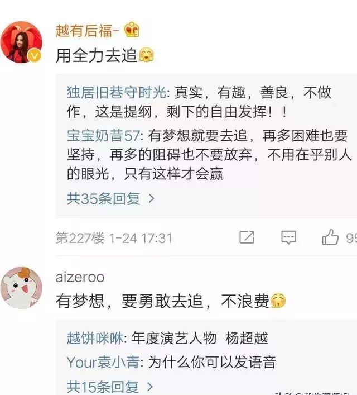Viewport: 357px width, 395px height.
Task: Open 独居旧巷守时光 user profile
Action: (x=117, y=92)
